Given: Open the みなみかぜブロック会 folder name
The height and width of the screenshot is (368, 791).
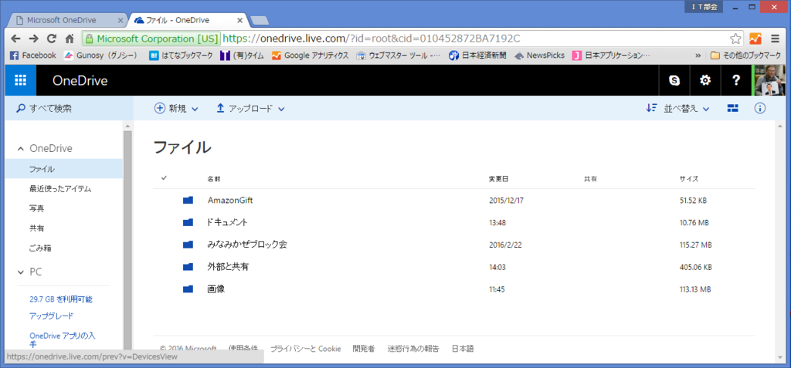Looking at the screenshot, I should coord(247,245).
